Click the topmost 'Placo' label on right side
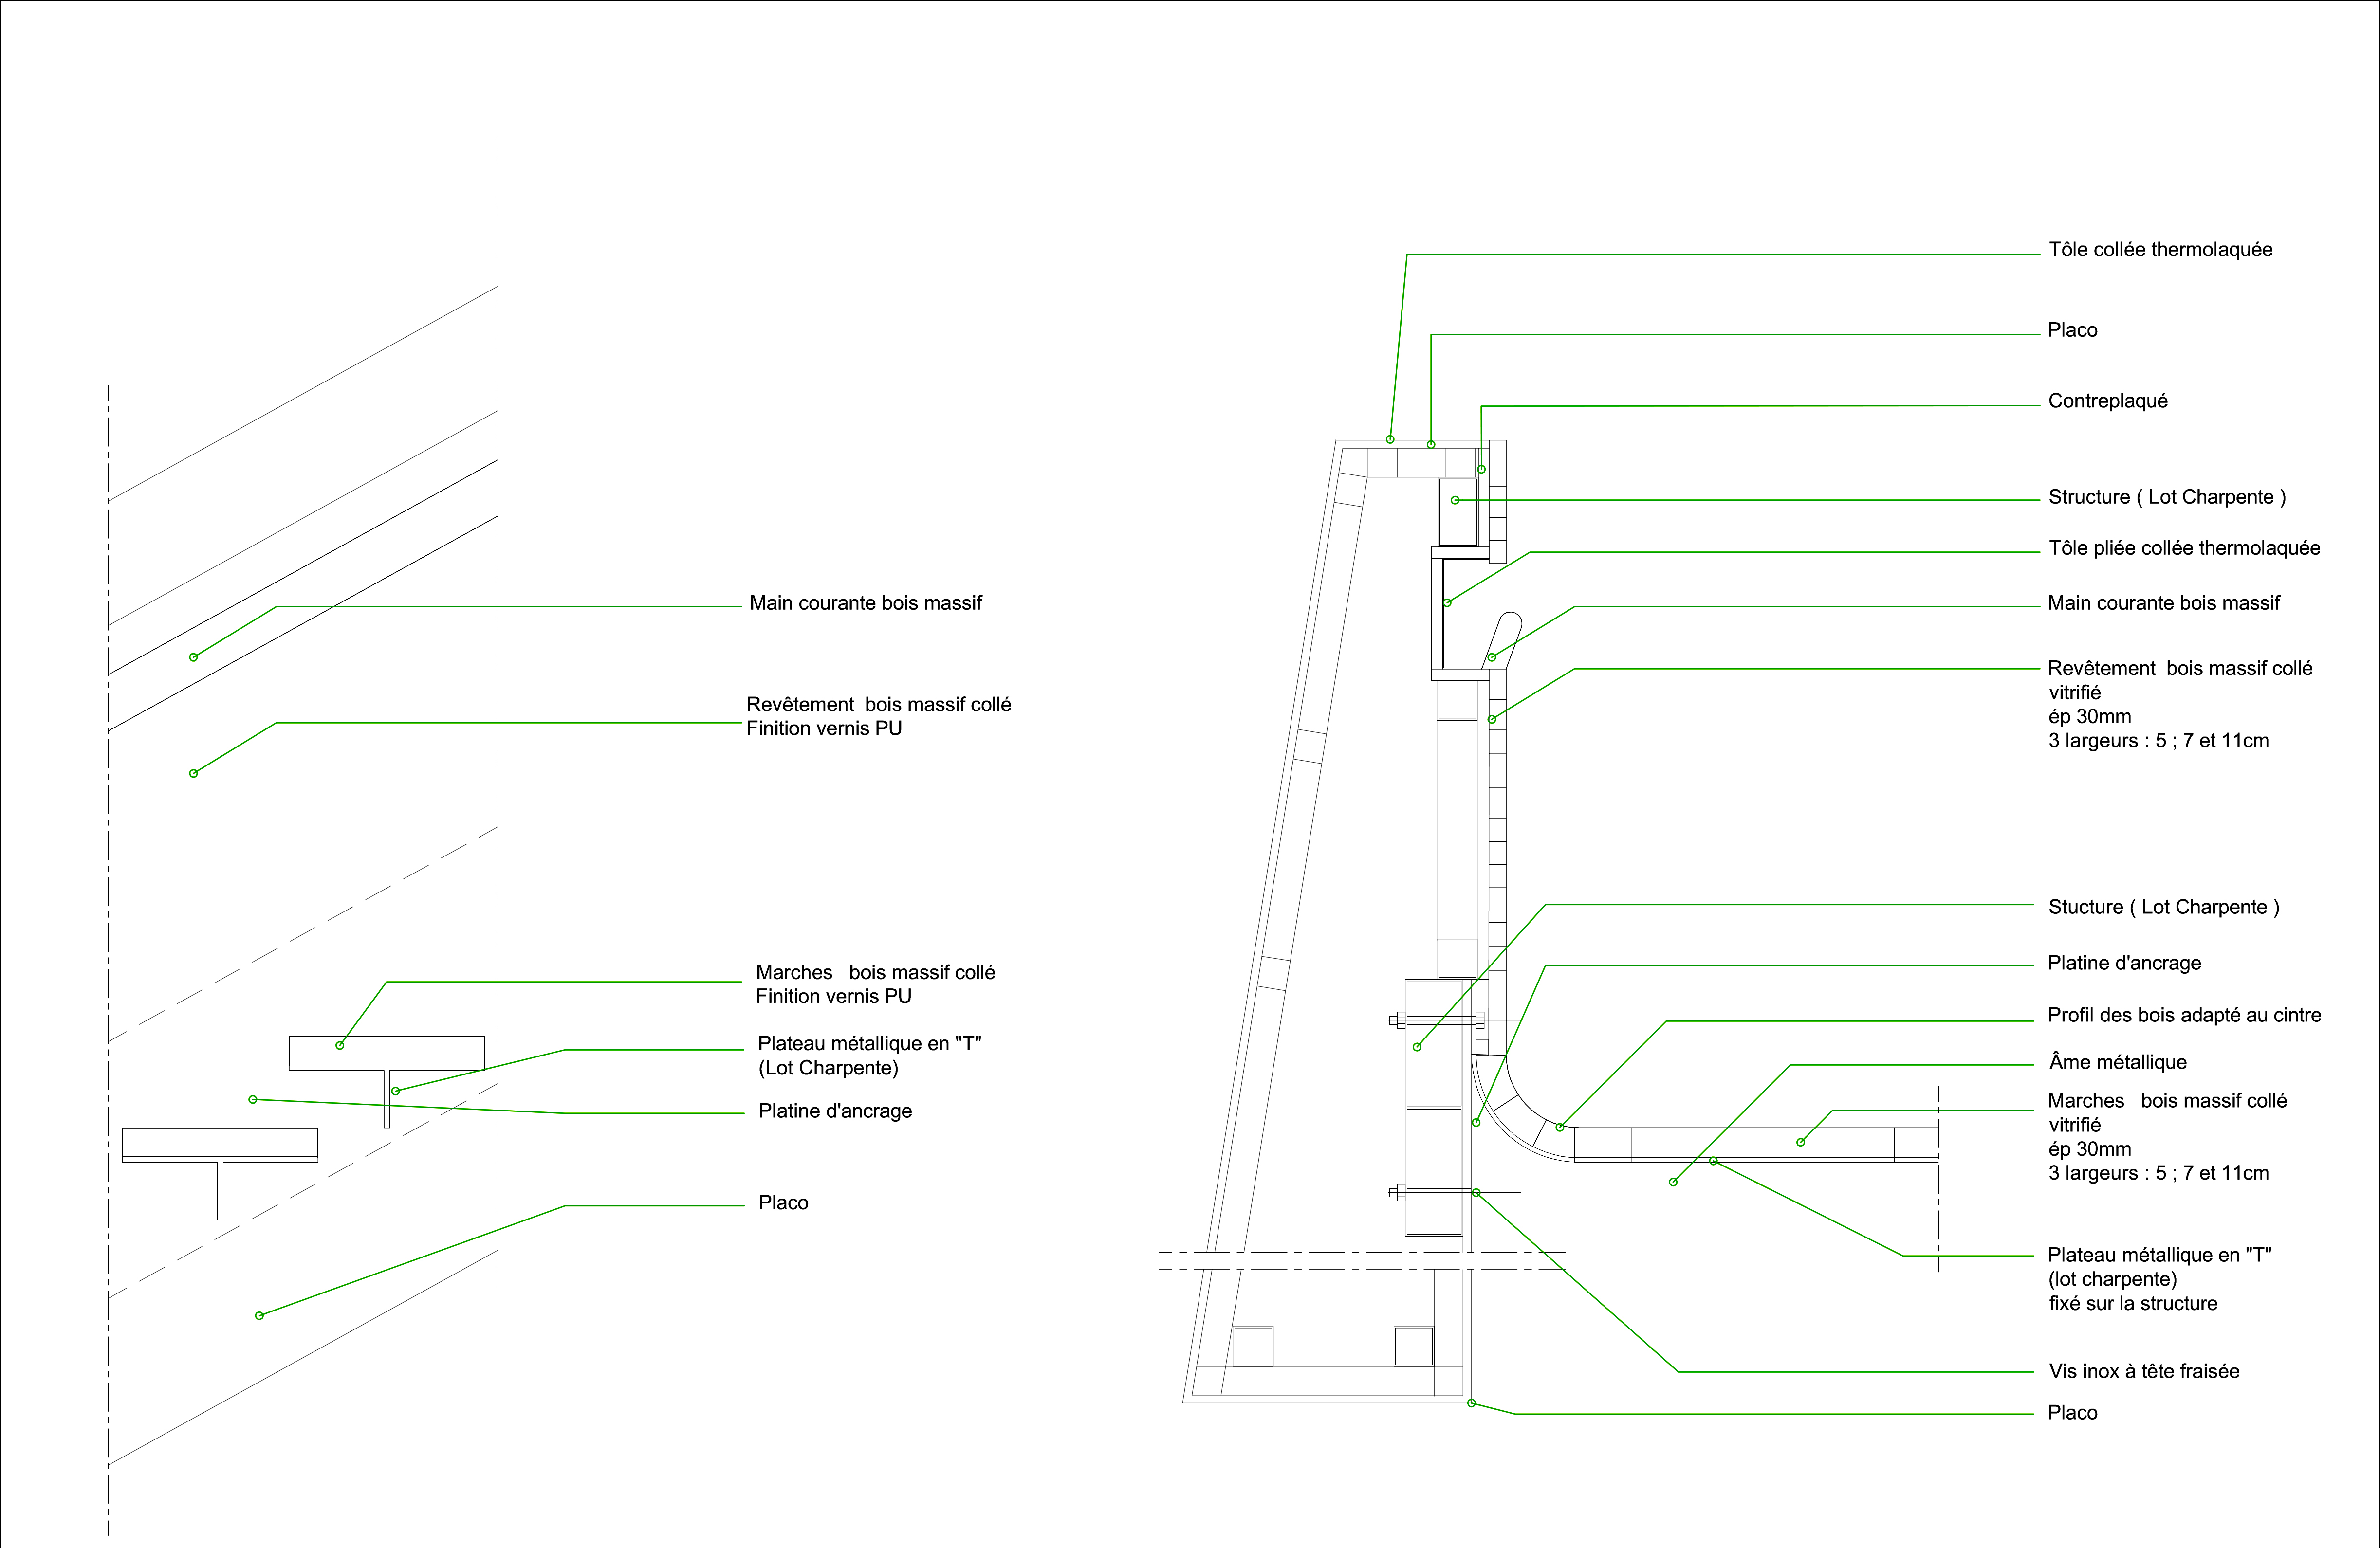Image resolution: width=2380 pixels, height=1548 pixels. [2072, 331]
